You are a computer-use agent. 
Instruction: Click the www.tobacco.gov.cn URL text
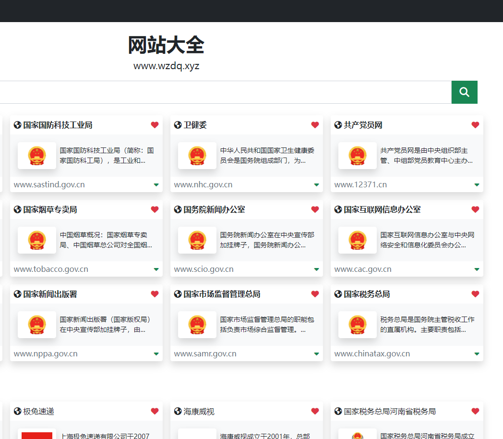pyautogui.click(x=51, y=269)
